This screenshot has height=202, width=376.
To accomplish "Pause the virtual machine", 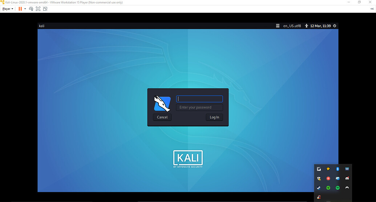I will [x=20, y=9].
